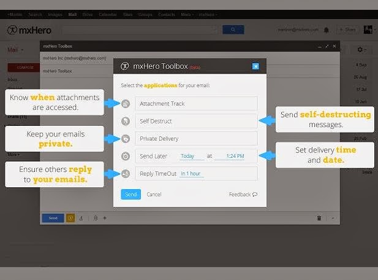Image resolution: width=378 pixels, height=280 pixels.
Task: Click the red Compose button
Action: [x=24, y=68]
